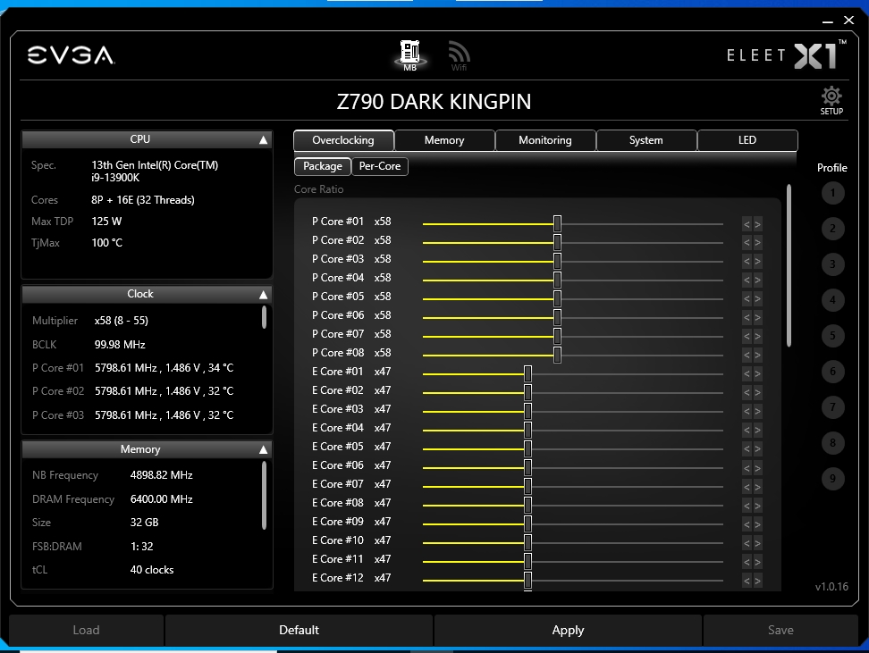The width and height of the screenshot is (869, 653).
Task: Click E Core #01 ratio slider handle
Action: [x=527, y=374]
